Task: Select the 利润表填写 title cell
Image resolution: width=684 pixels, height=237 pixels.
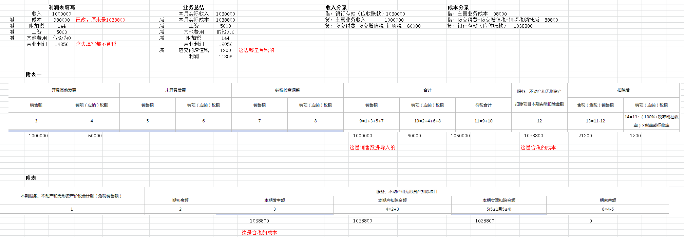Action: (62, 7)
